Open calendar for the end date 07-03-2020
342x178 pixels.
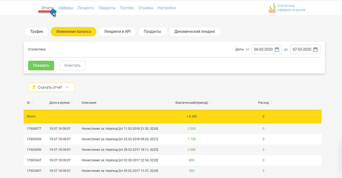click(x=316, y=50)
